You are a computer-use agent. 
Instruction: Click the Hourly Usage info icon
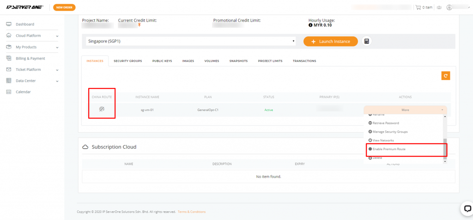point(310,25)
